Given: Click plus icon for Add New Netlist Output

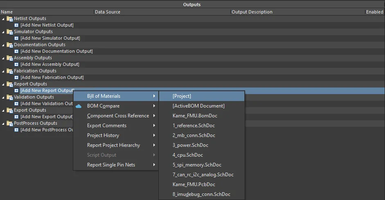Looking at the screenshot, I should pos(17,25).
